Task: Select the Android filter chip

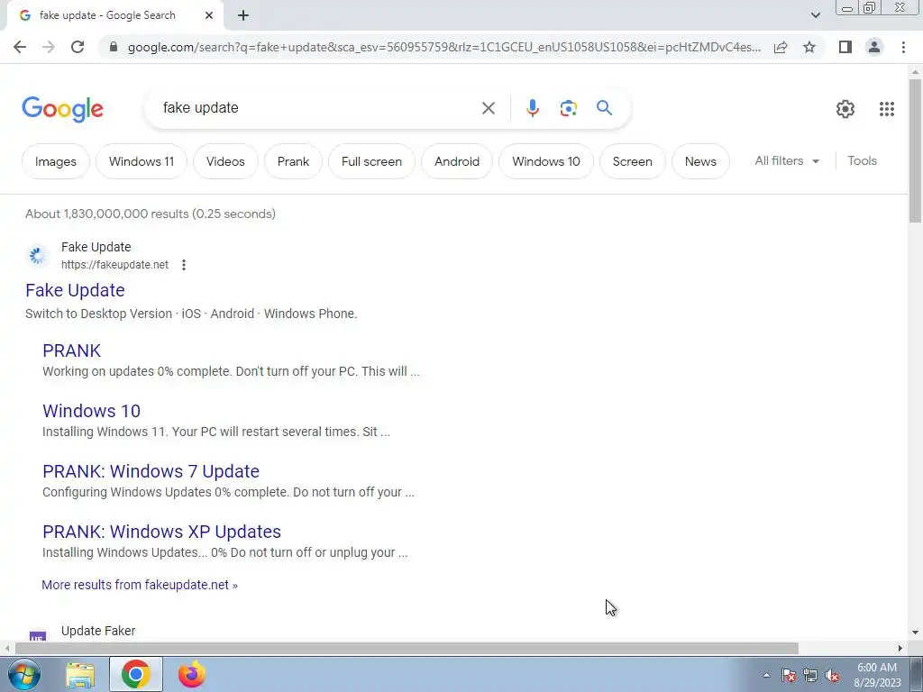Action: 457,161
